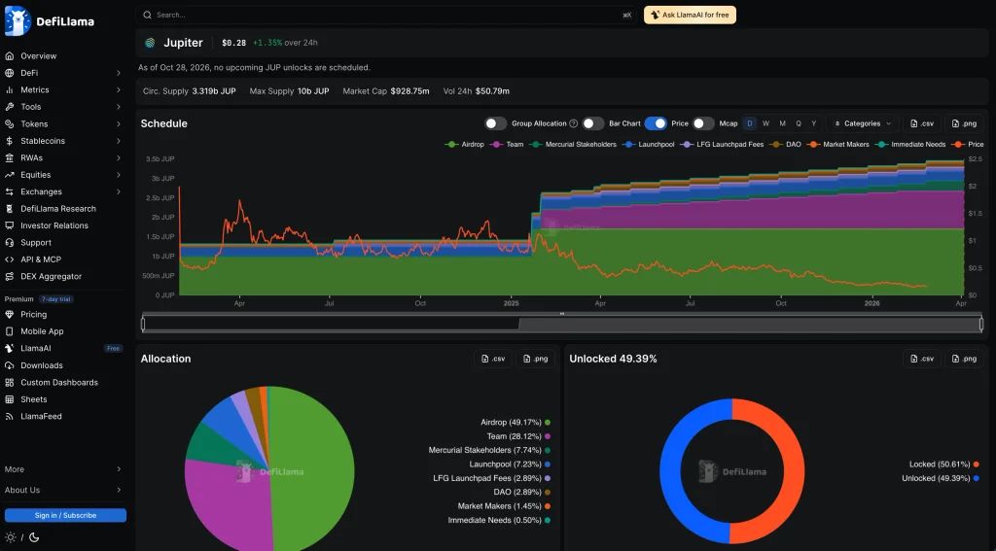Click the chart range slider right handle
The height and width of the screenshot is (551, 996).
(x=981, y=324)
